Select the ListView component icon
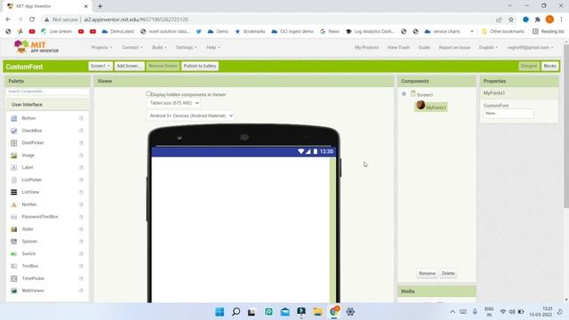 (x=14, y=192)
